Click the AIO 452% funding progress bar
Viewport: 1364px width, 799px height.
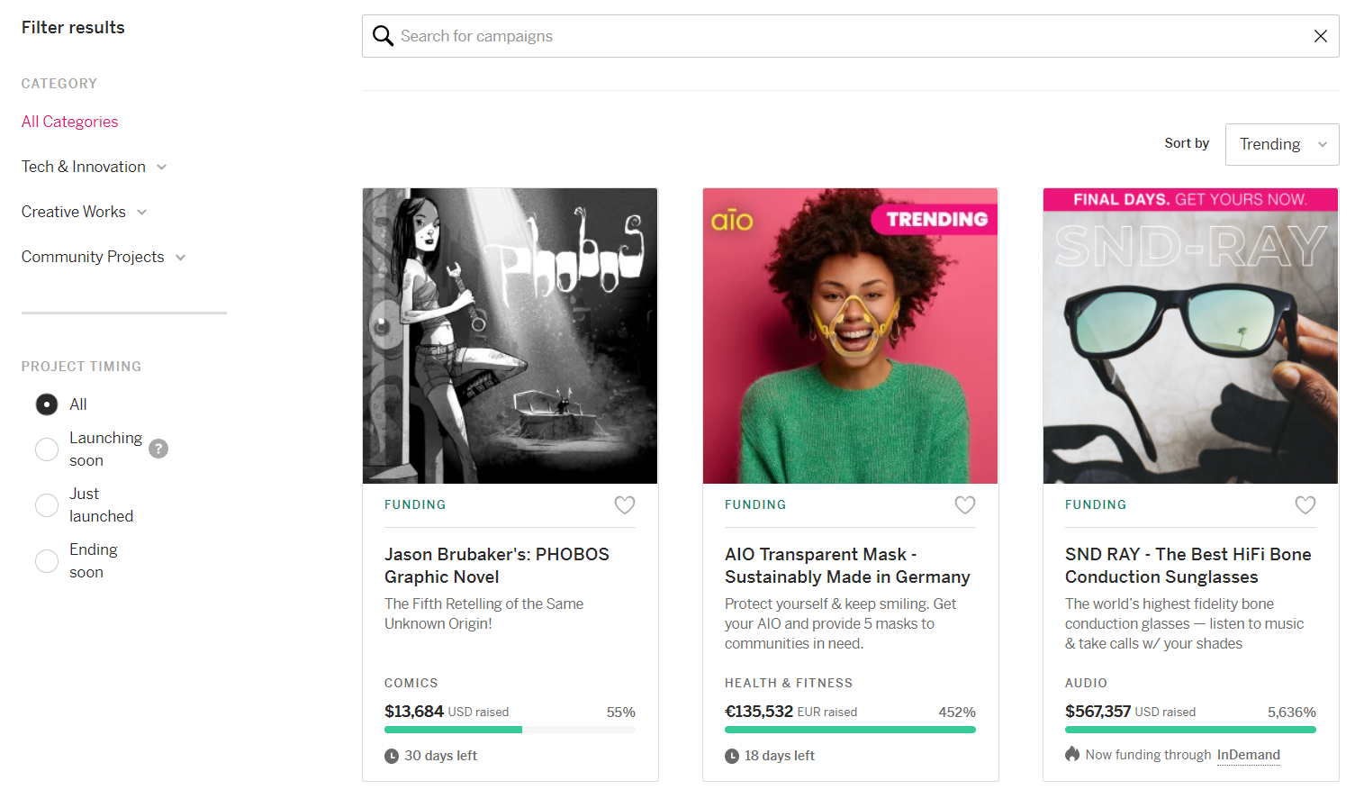[x=850, y=730]
